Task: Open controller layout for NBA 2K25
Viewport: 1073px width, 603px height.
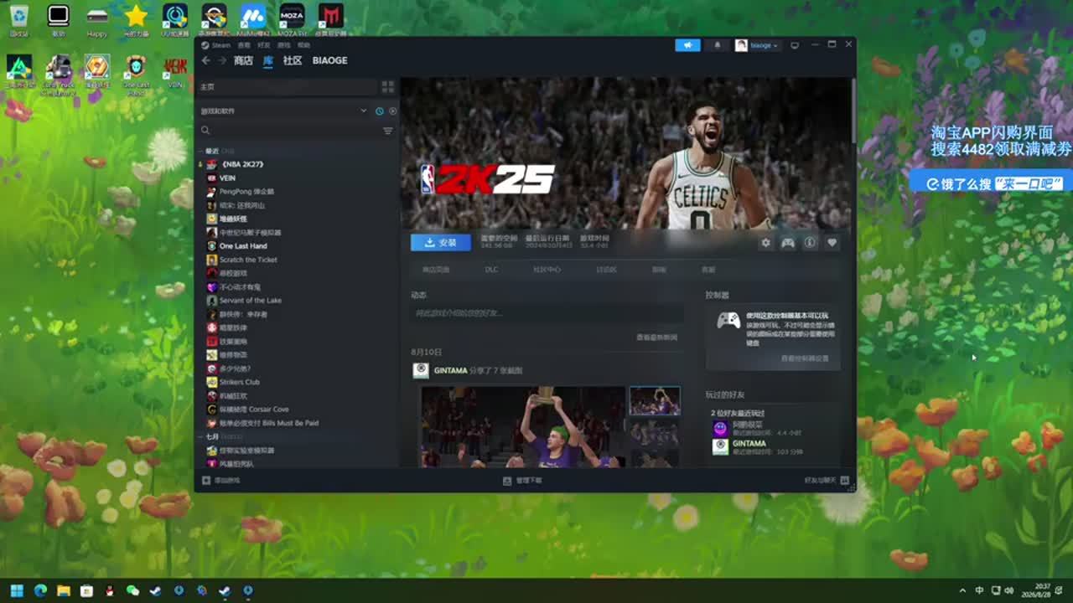Action: pos(788,243)
